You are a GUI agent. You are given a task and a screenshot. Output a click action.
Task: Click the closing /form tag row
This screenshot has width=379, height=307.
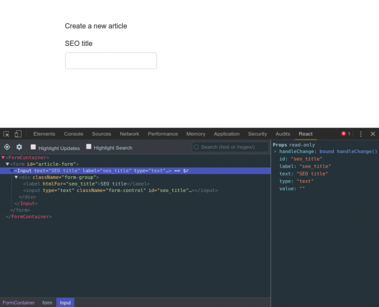(x=20, y=210)
